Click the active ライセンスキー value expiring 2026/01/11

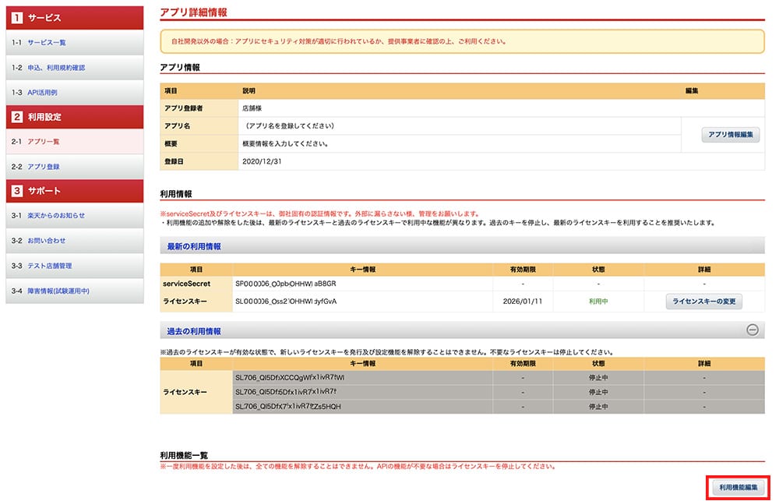291,302
